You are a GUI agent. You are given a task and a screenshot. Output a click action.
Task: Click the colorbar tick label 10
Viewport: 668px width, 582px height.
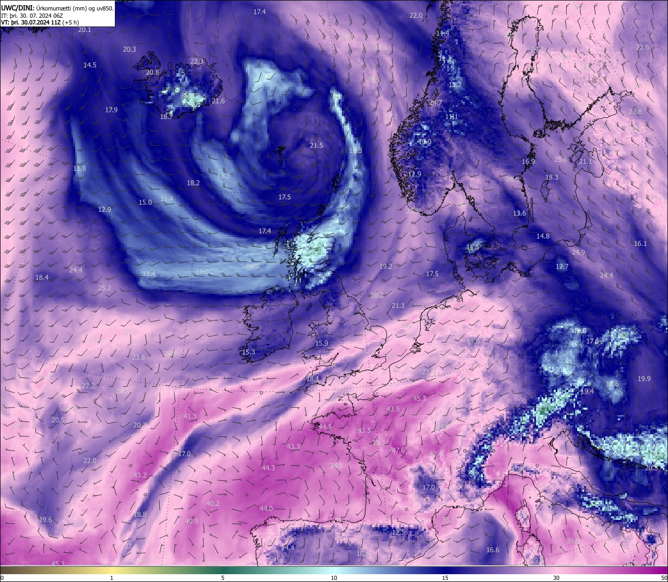pyautogui.click(x=334, y=578)
